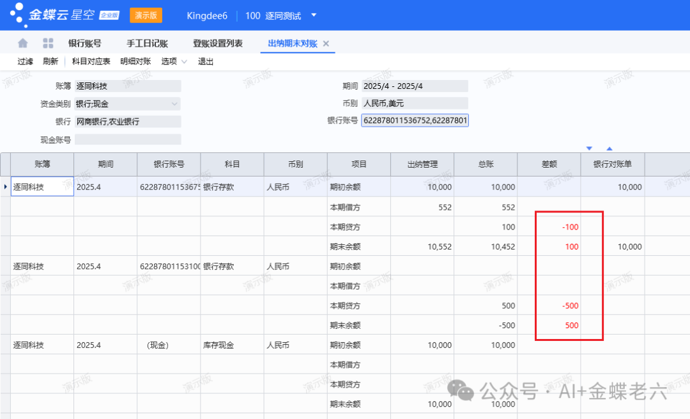Switch to the 手工日记账 tab
This screenshot has width=690, height=419.
pos(147,43)
